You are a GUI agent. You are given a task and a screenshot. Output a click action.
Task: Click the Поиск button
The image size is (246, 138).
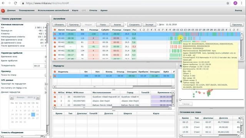[x=103, y=25]
